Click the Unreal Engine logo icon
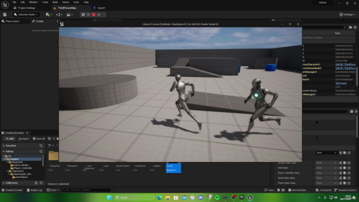The width and height of the screenshot is (359, 202). [5, 4]
